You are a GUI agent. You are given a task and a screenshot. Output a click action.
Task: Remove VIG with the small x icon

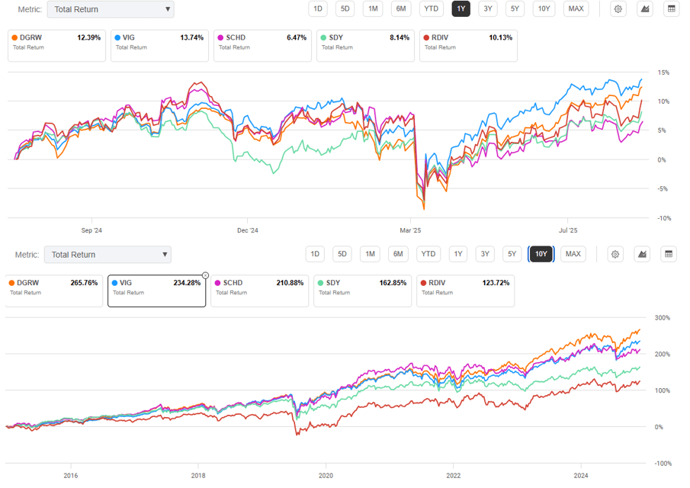coord(205,275)
